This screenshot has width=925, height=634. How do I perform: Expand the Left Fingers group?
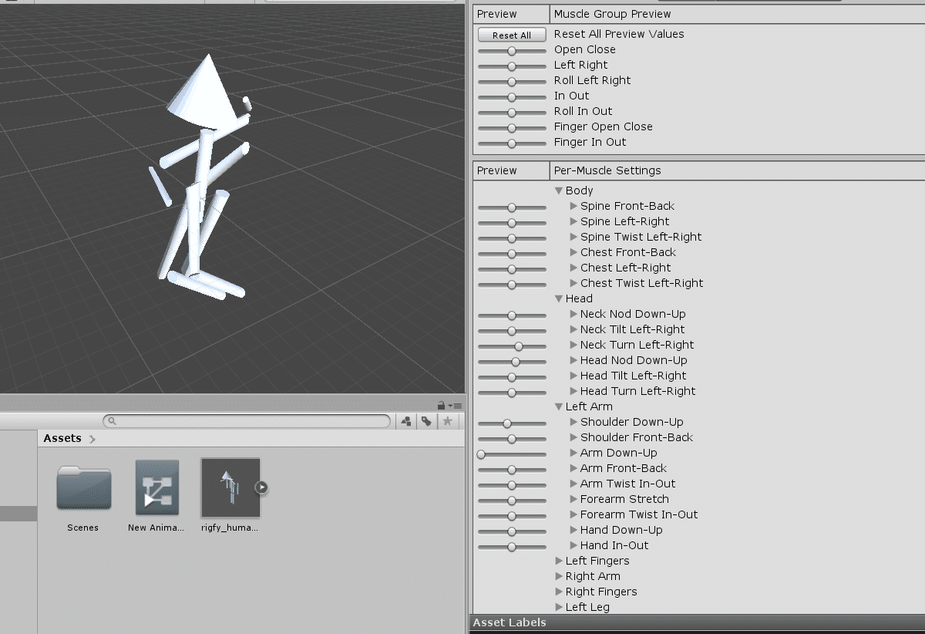point(559,561)
